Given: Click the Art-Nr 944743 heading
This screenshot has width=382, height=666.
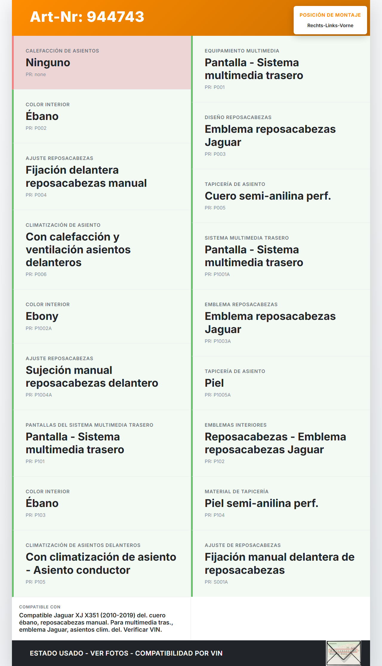Looking at the screenshot, I should 87,17.
